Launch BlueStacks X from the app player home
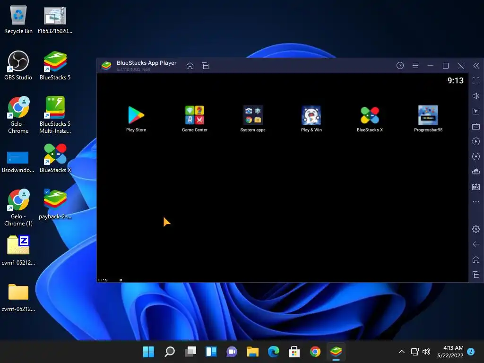The width and height of the screenshot is (484, 363). pyautogui.click(x=370, y=119)
